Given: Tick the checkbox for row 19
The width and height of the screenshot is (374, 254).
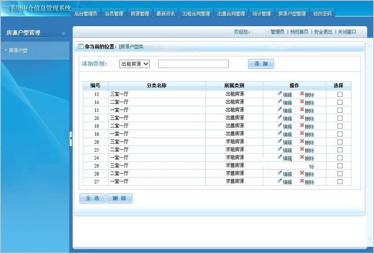Looking at the screenshot, I should tap(340, 126).
